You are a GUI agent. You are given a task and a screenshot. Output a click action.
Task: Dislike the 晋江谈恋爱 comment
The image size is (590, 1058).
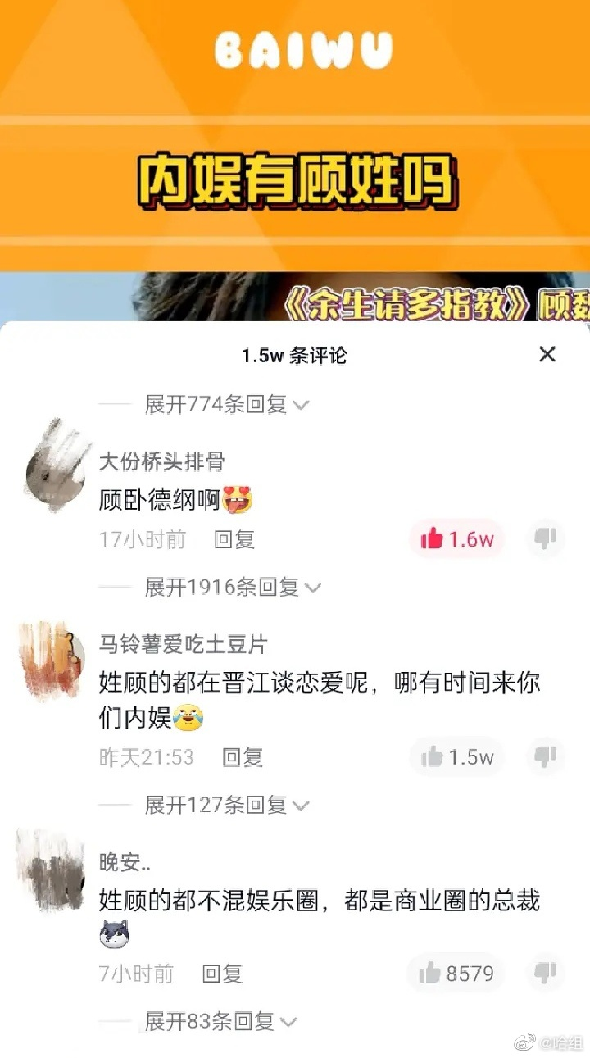[x=545, y=756]
